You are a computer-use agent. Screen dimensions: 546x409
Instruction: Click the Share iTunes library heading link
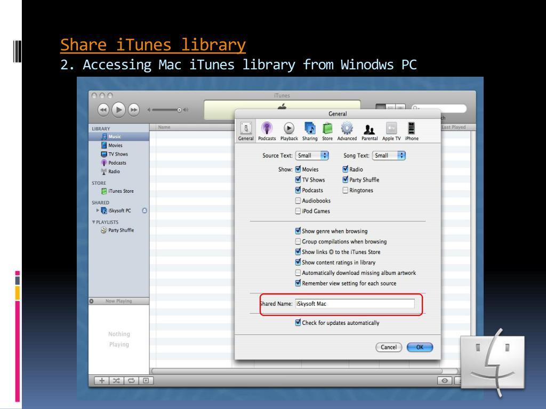(153, 45)
